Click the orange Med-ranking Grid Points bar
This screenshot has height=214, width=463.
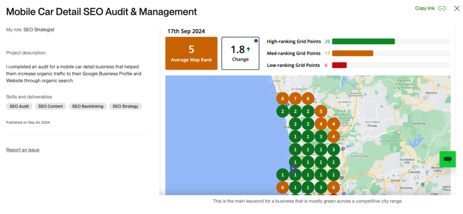tap(352, 53)
